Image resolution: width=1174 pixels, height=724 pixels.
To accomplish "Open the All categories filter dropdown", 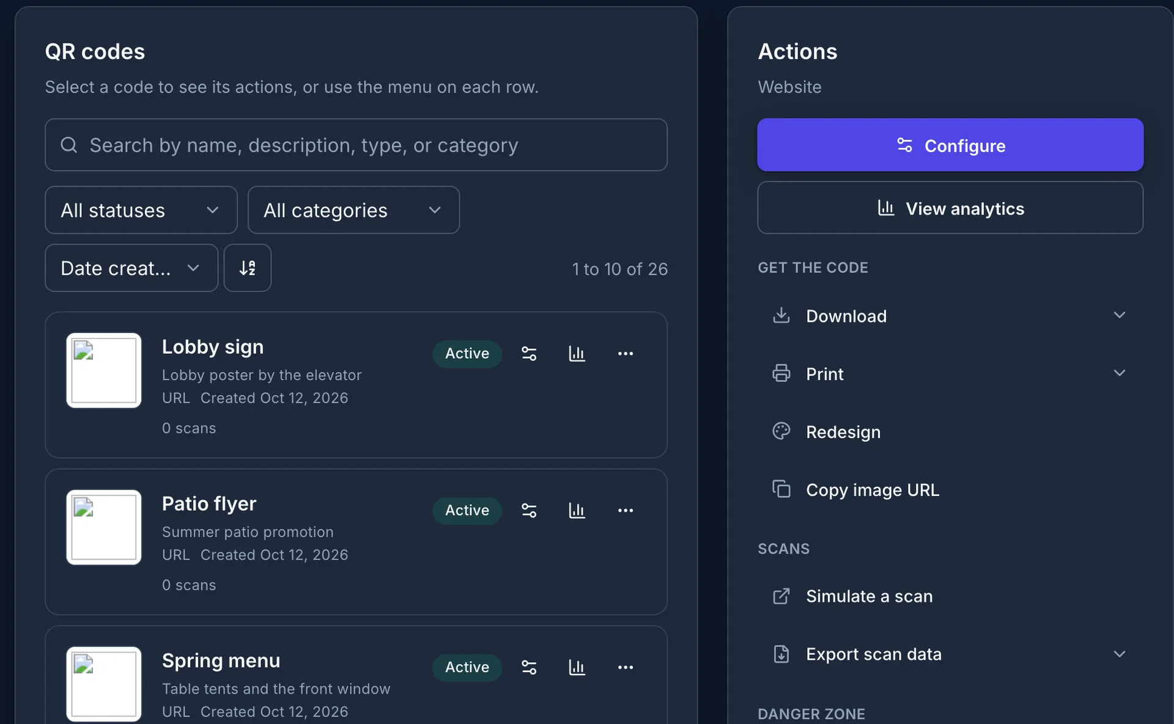I will pos(354,210).
